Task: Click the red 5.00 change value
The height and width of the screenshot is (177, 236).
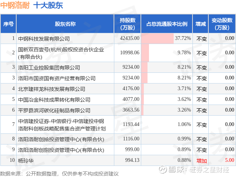Action: coord(229,160)
